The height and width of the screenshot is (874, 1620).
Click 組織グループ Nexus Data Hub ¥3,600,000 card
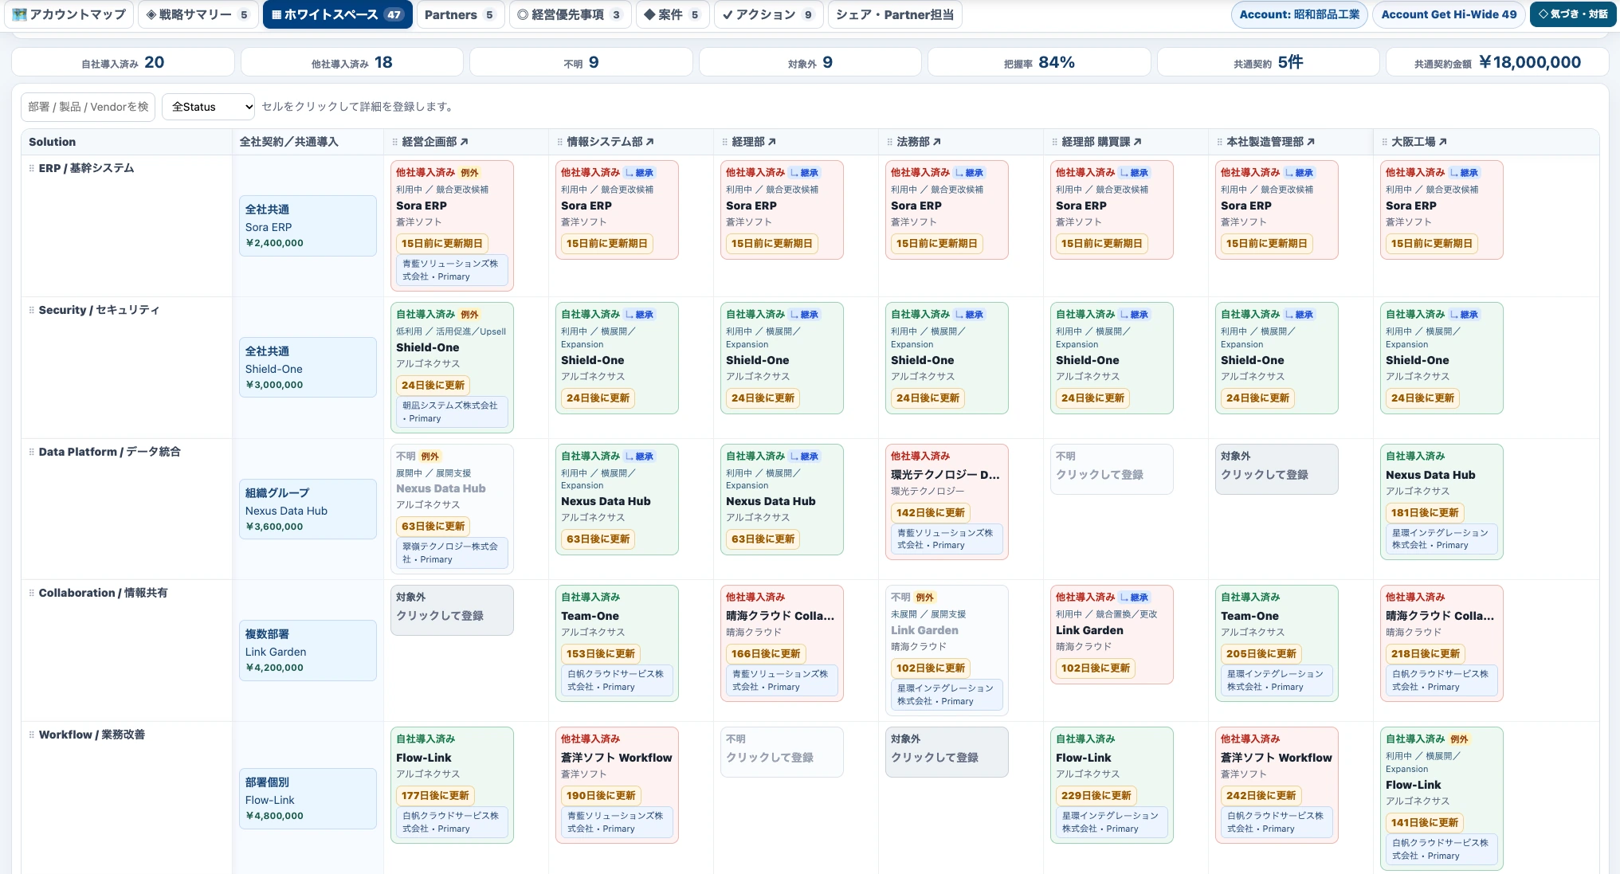tap(308, 509)
